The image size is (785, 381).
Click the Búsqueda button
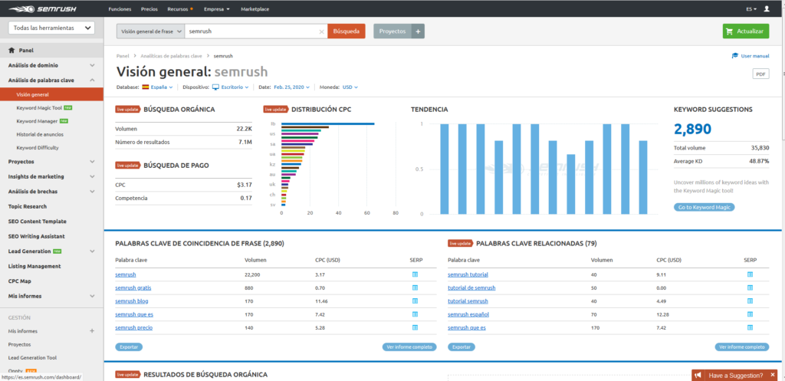347,31
